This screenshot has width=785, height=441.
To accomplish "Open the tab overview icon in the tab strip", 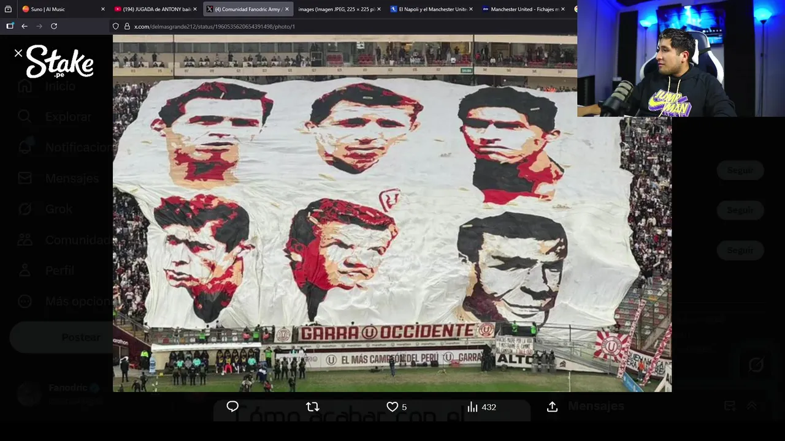I will (8, 9).
